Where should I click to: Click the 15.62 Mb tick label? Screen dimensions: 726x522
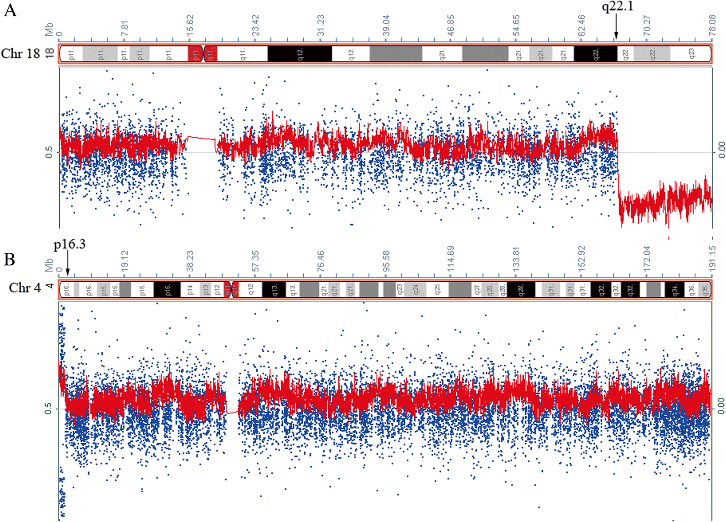pyautogui.click(x=190, y=25)
